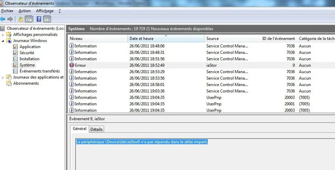Screen dimensions: 335x170
Task: Select the red Erreur icon for iaStor event
Action: point(72,65)
